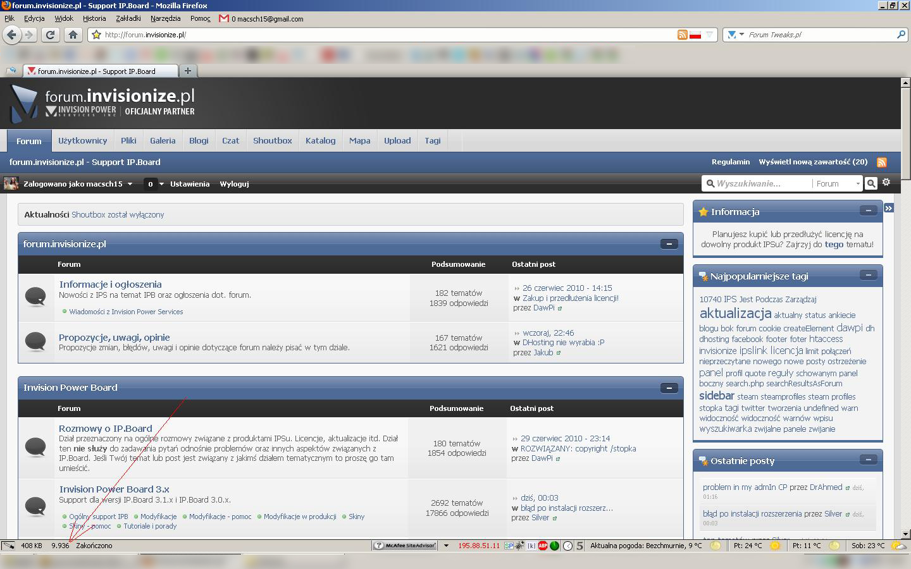
Task: Collapse the Informacja sidebar block
Action: [x=868, y=211]
